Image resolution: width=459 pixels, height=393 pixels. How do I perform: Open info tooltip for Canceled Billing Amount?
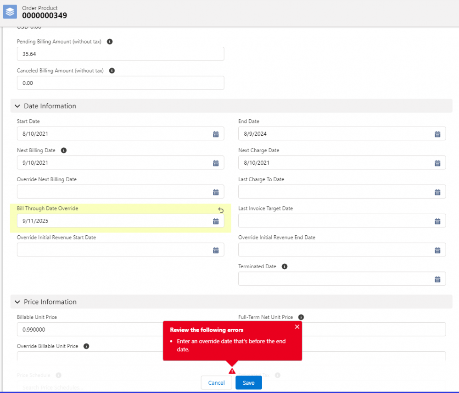click(112, 71)
